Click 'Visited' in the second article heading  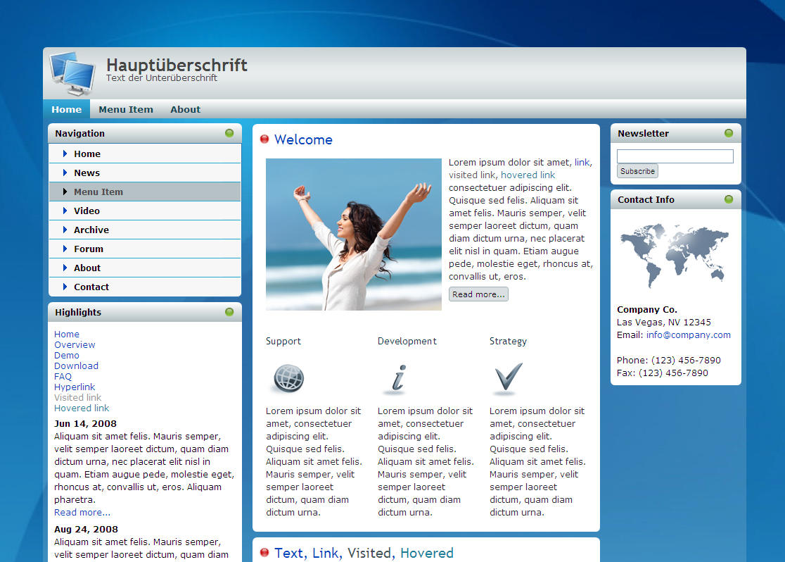(x=369, y=552)
